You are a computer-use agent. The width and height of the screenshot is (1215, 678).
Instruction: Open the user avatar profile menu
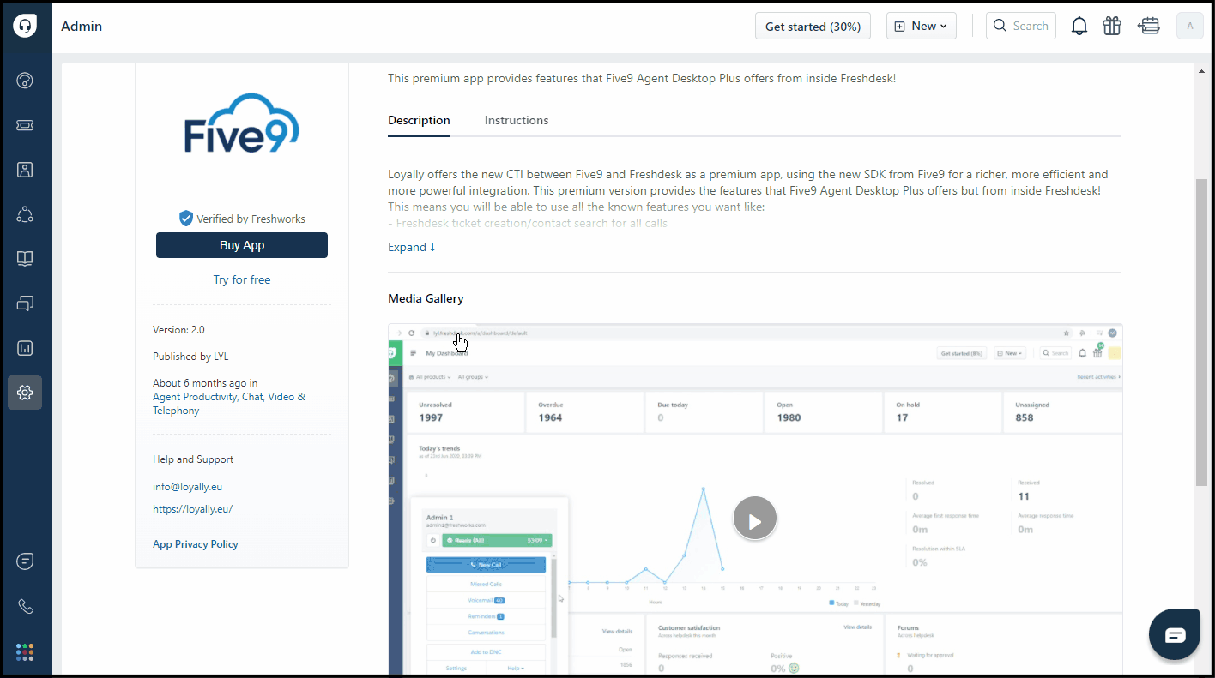(1190, 26)
